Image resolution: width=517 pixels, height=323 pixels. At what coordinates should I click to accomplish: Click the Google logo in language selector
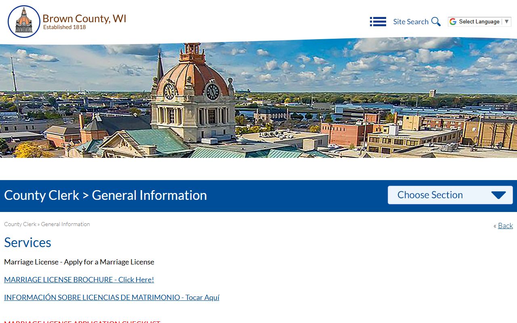click(453, 22)
